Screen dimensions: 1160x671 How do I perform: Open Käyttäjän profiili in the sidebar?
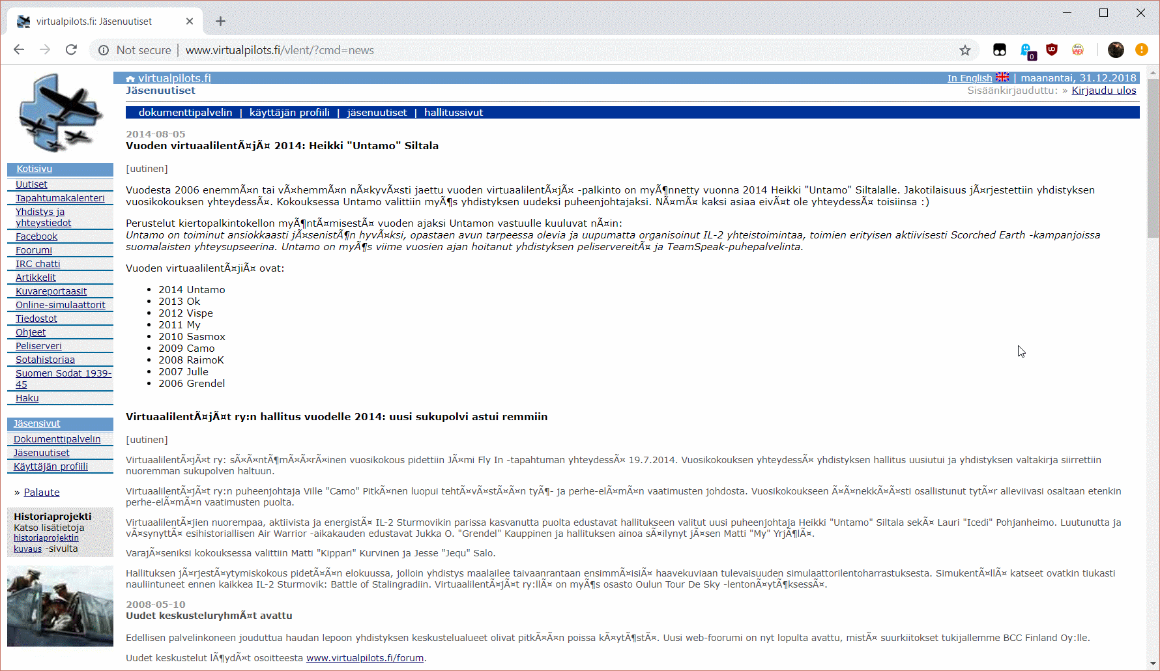[x=51, y=466]
